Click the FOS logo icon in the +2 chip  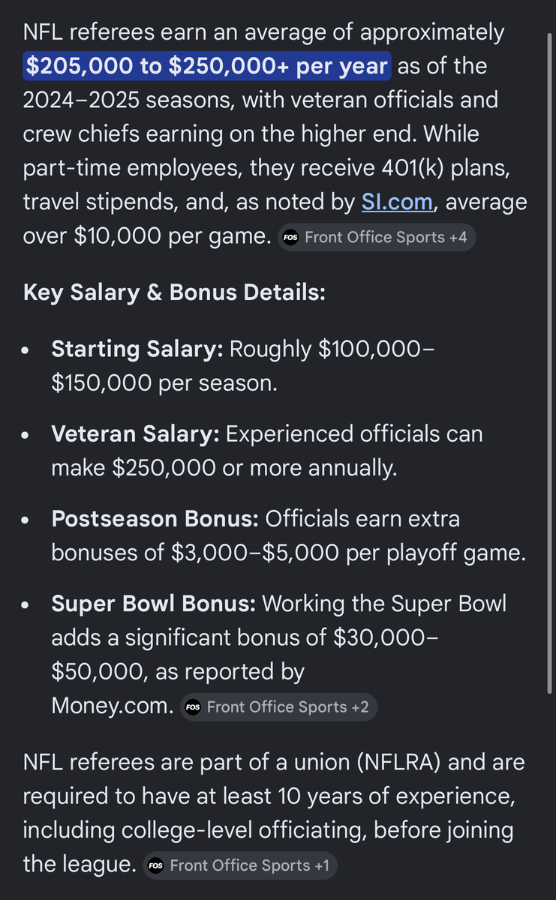point(193,707)
